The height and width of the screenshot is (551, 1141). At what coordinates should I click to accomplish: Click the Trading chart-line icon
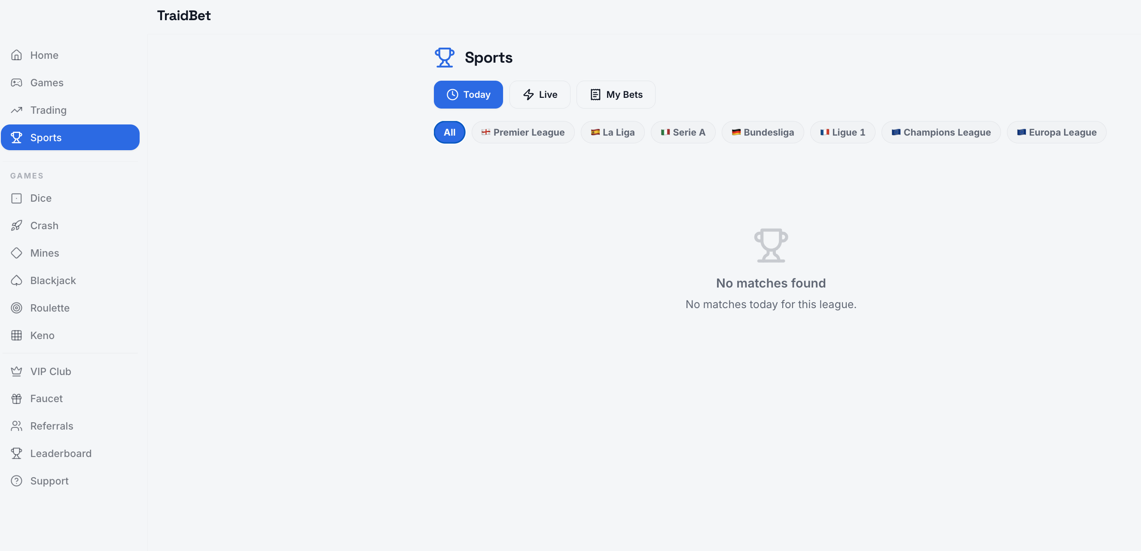[x=16, y=110]
